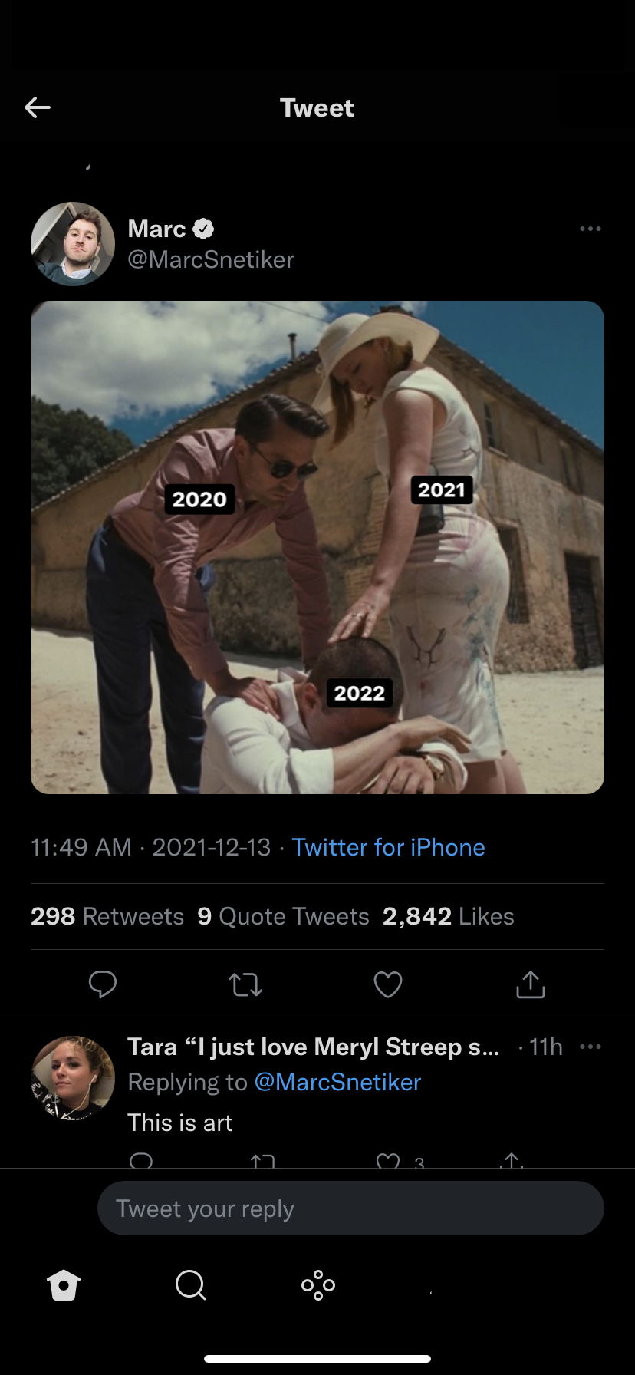This screenshot has height=1375, width=635.
Task: Open more options on Tara's reply
Action: click(x=591, y=1047)
